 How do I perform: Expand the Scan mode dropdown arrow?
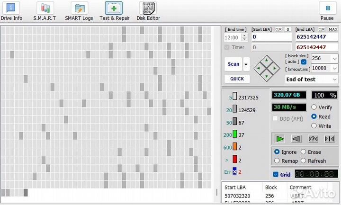click(x=246, y=64)
